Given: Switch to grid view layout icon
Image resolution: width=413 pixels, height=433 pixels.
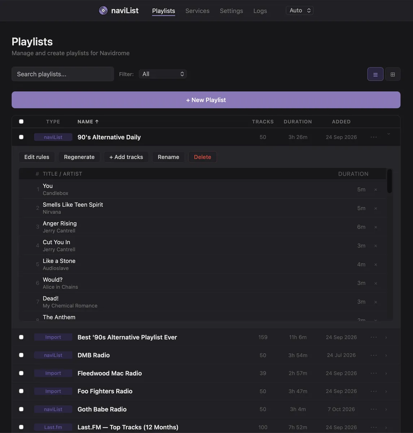Looking at the screenshot, I should (x=393, y=74).
